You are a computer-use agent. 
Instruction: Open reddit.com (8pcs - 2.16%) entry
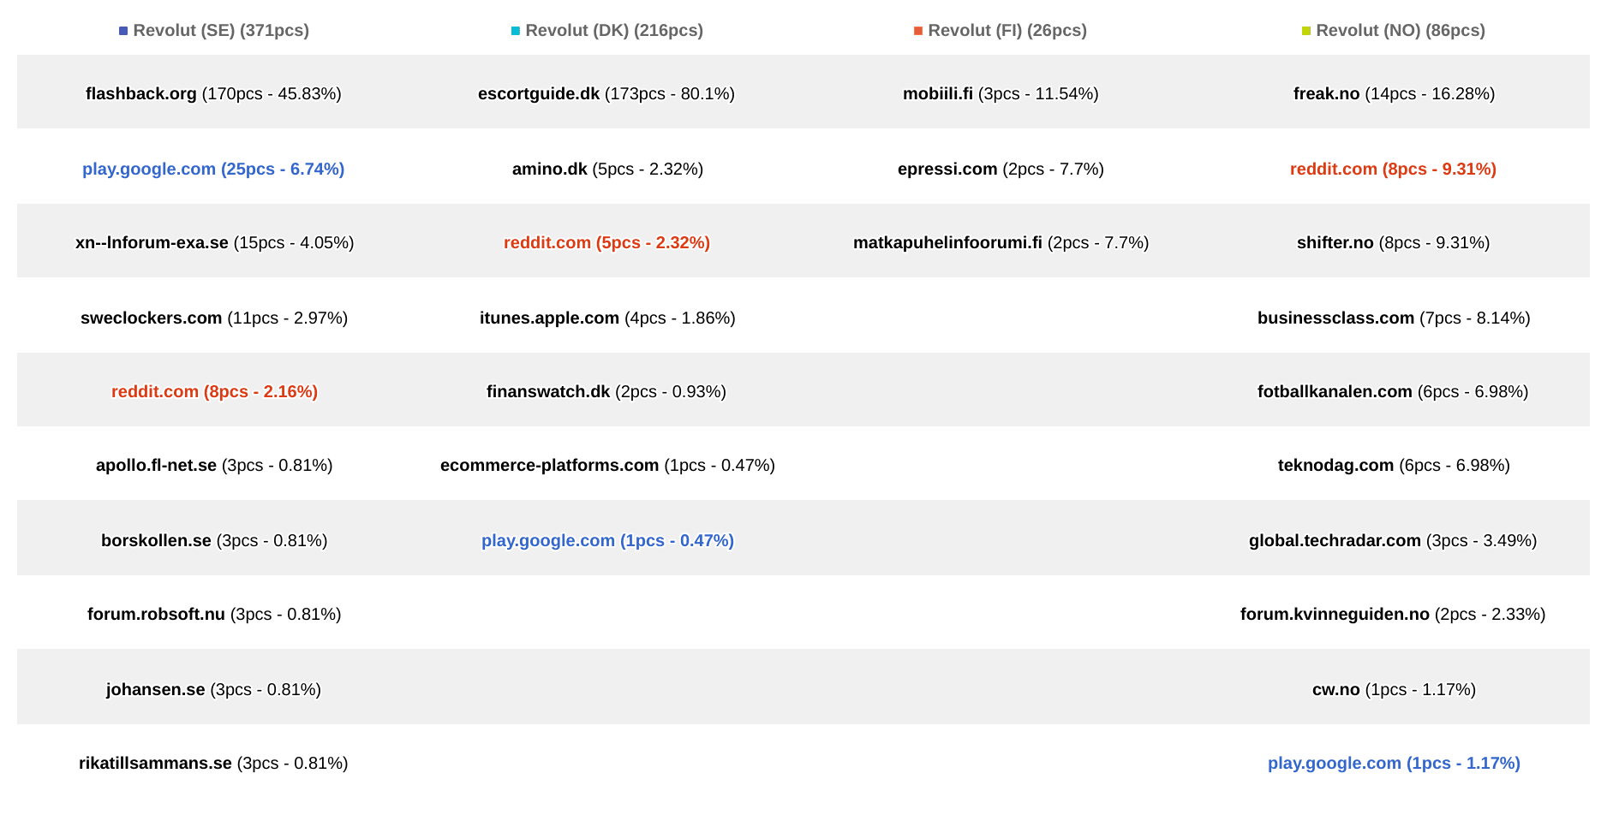(214, 392)
